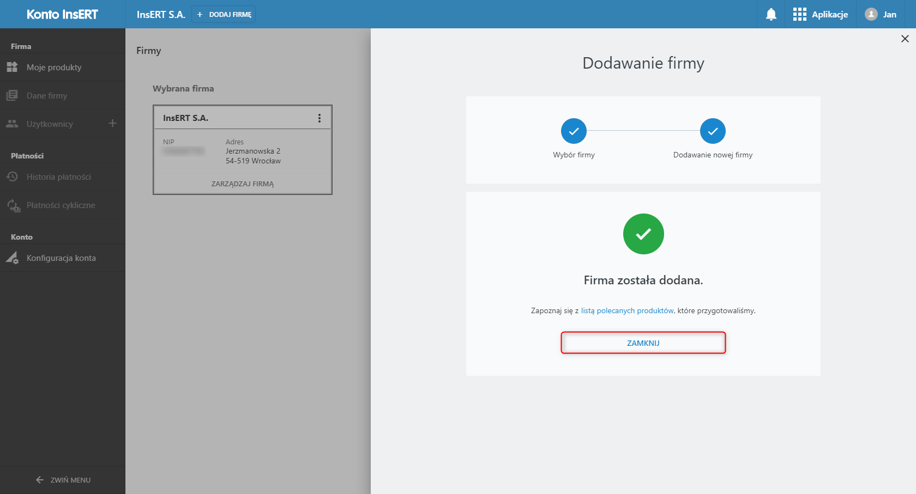The height and width of the screenshot is (494, 916).
Task: Click the Dodawanie firmy panel heading
Action: coord(643,63)
